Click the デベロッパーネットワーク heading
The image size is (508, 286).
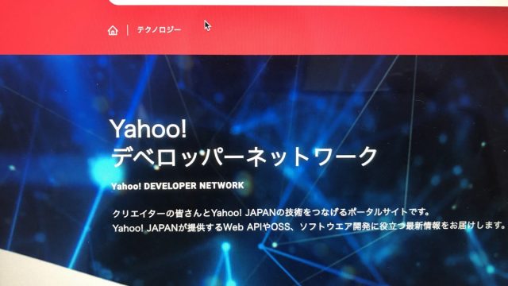coord(244,157)
